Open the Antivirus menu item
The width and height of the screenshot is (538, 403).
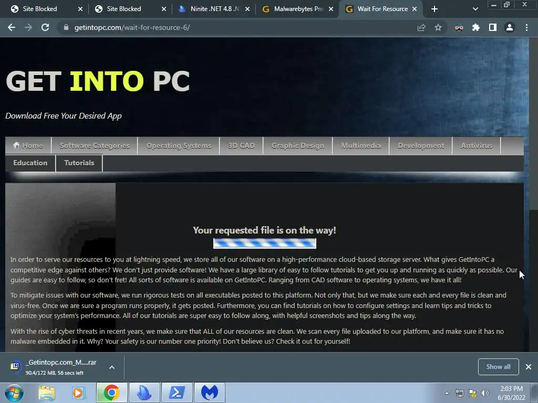tap(477, 145)
